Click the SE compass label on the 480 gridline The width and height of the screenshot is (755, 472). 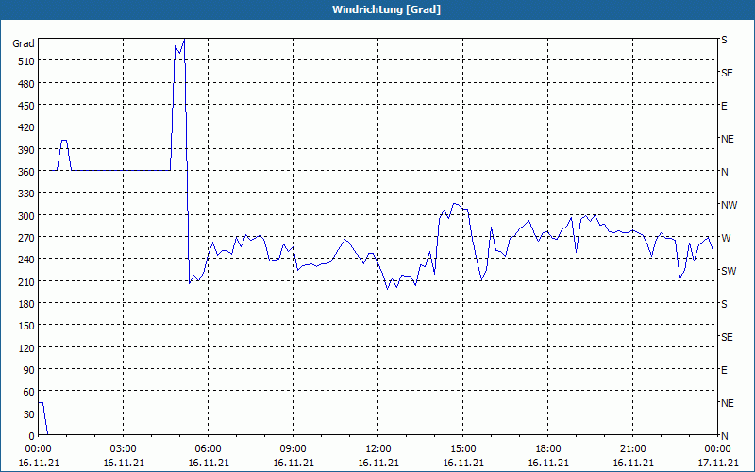[727, 73]
